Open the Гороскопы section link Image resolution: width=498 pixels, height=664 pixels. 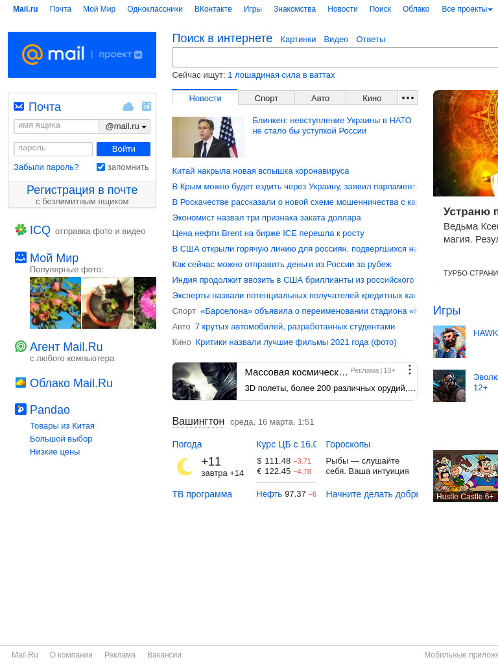click(348, 444)
